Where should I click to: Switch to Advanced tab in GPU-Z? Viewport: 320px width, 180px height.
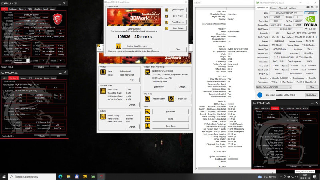(x=283, y=8)
